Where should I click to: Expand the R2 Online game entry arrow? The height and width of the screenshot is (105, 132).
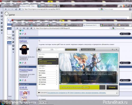[x=57, y=73]
